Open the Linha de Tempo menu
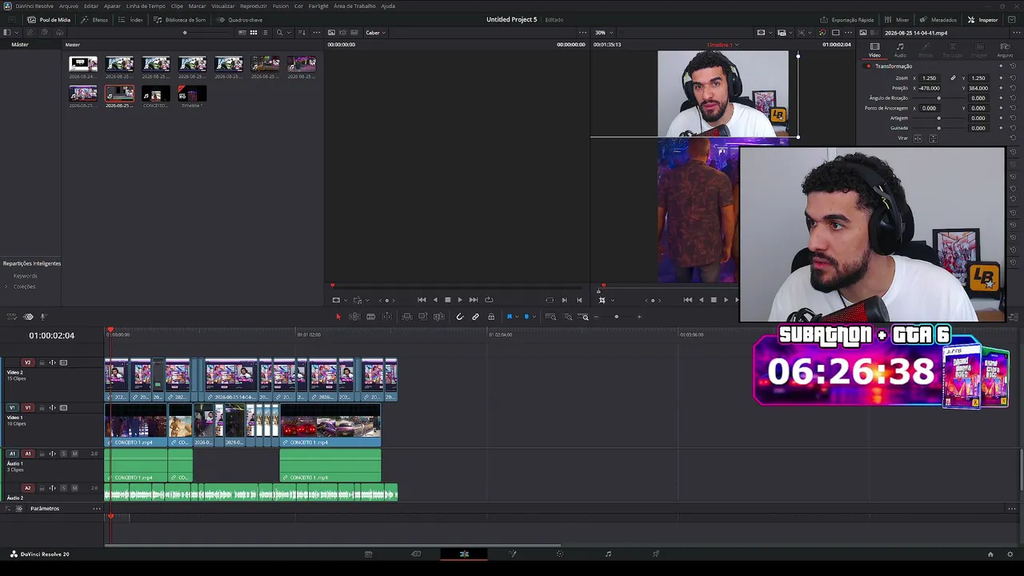 click(x=146, y=6)
